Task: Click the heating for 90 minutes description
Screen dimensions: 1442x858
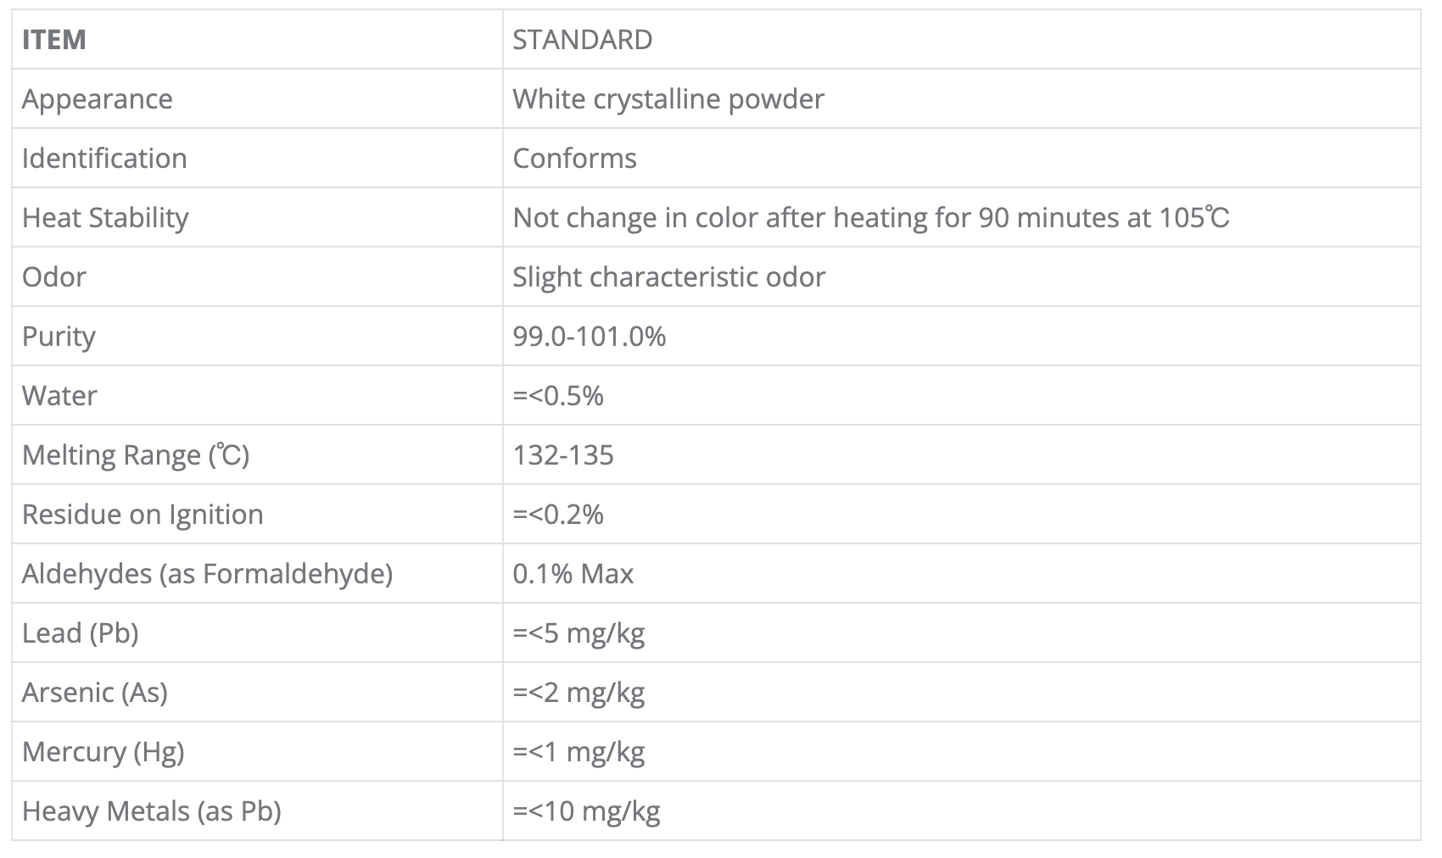Action: pos(870,218)
